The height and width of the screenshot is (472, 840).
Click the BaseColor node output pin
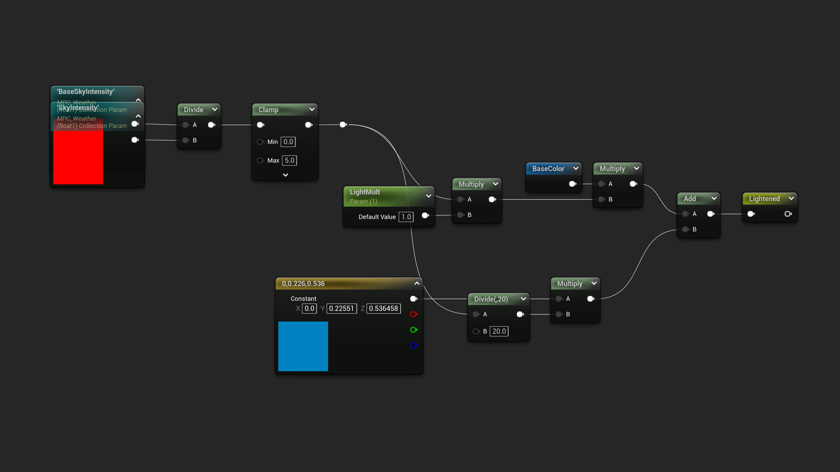pos(572,184)
